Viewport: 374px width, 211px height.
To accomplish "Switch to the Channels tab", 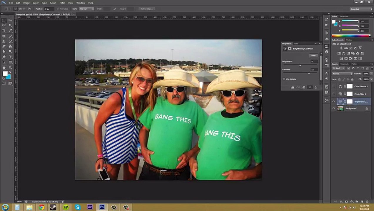I will pyautogui.click(x=344, y=64).
